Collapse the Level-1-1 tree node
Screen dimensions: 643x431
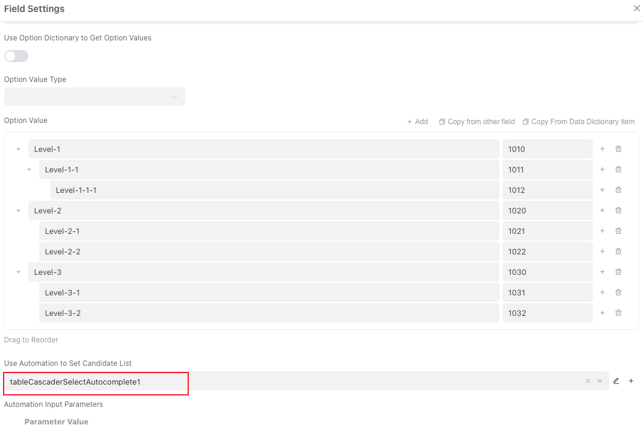point(29,169)
